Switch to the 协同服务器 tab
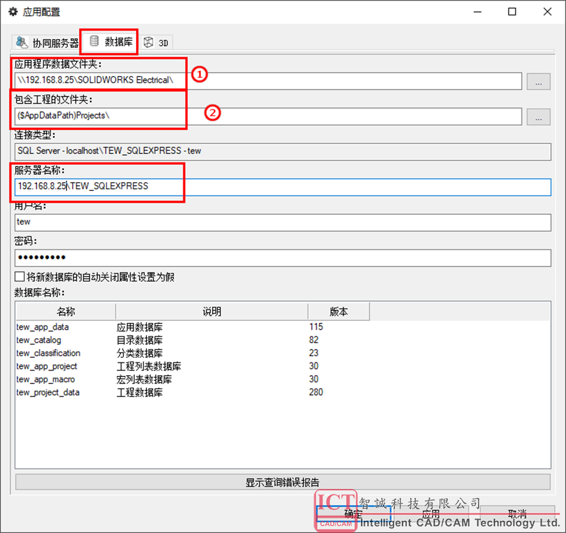Viewport: 566px width, 533px height. coord(47,43)
